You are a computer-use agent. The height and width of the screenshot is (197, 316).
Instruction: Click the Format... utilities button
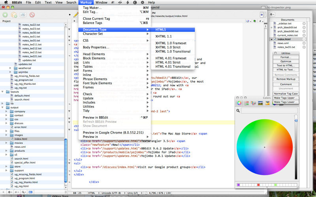[x=286, y=57]
